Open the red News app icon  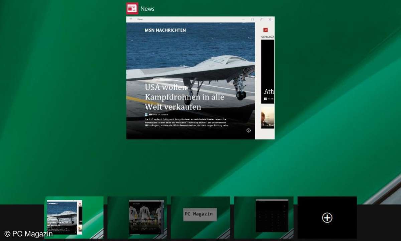coord(132,8)
